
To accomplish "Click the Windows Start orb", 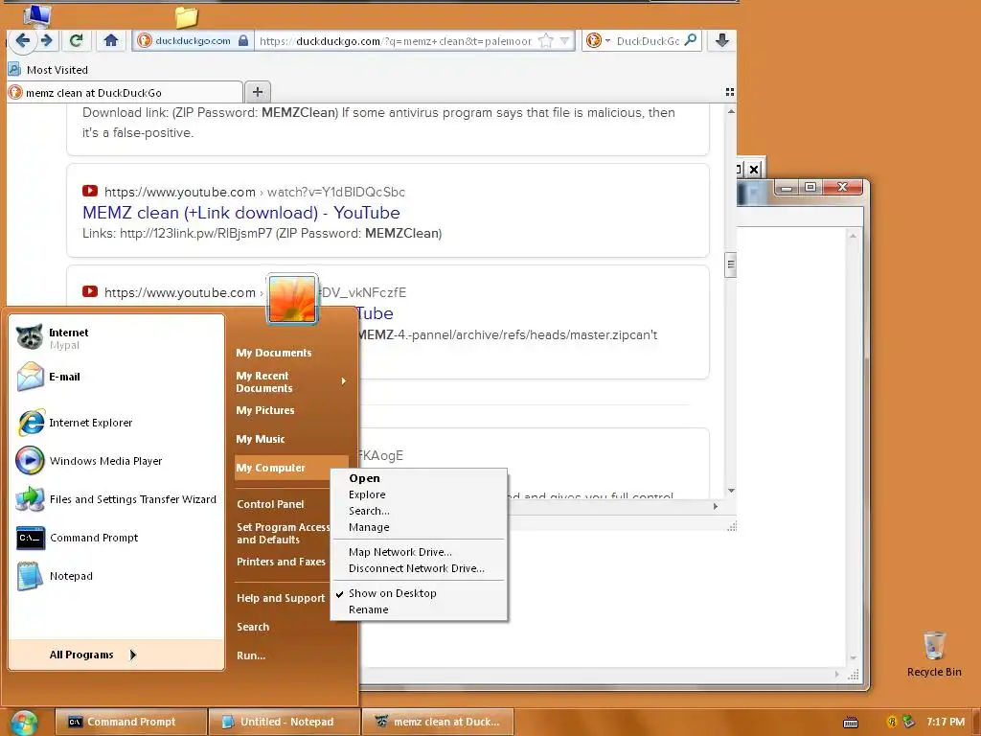I will 24,722.
